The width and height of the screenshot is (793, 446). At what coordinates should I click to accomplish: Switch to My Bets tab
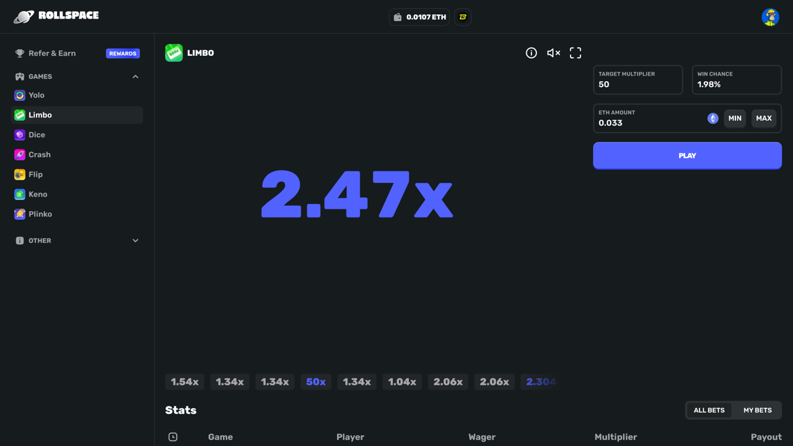click(757, 410)
